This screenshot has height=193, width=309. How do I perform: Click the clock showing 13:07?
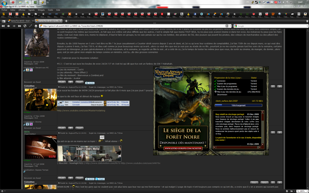[300, 2]
